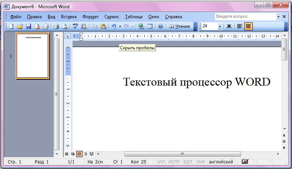Click the tab stop type selector
The height and width of the screenshot is (169, 292).
(x=68, y=36)
